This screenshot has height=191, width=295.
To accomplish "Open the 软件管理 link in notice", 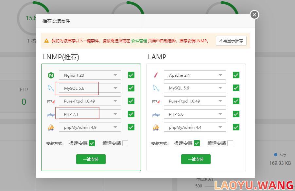I will point(139,41).
